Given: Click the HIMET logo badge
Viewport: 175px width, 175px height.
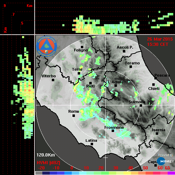Looking at the screenshot, I should (165, 161).
